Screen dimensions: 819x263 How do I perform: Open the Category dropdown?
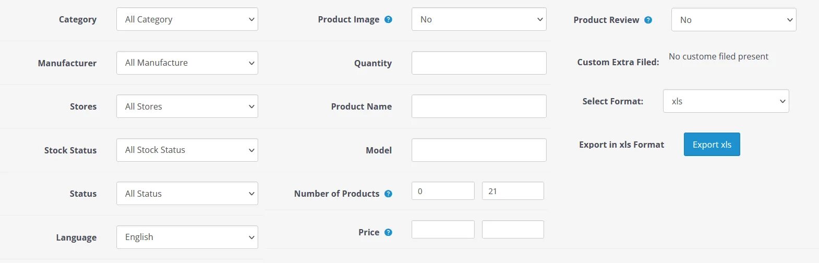(187, 19)
